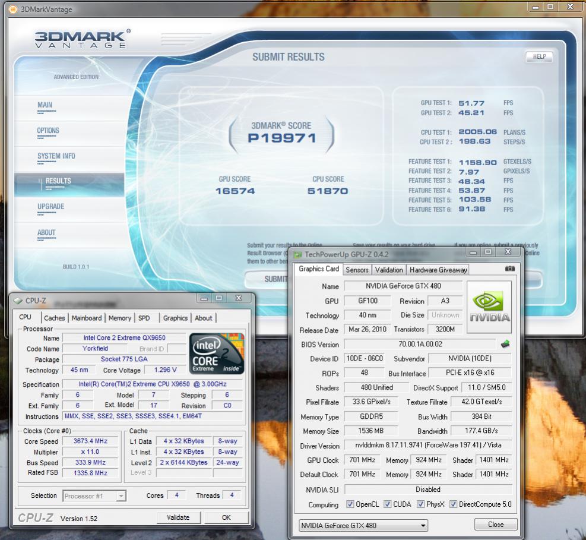The width and height of the screenshot is (586, 540).
Task: Open the SPD tab in CPU-Z
Action: pyautogui.click(x=144, y=318)
